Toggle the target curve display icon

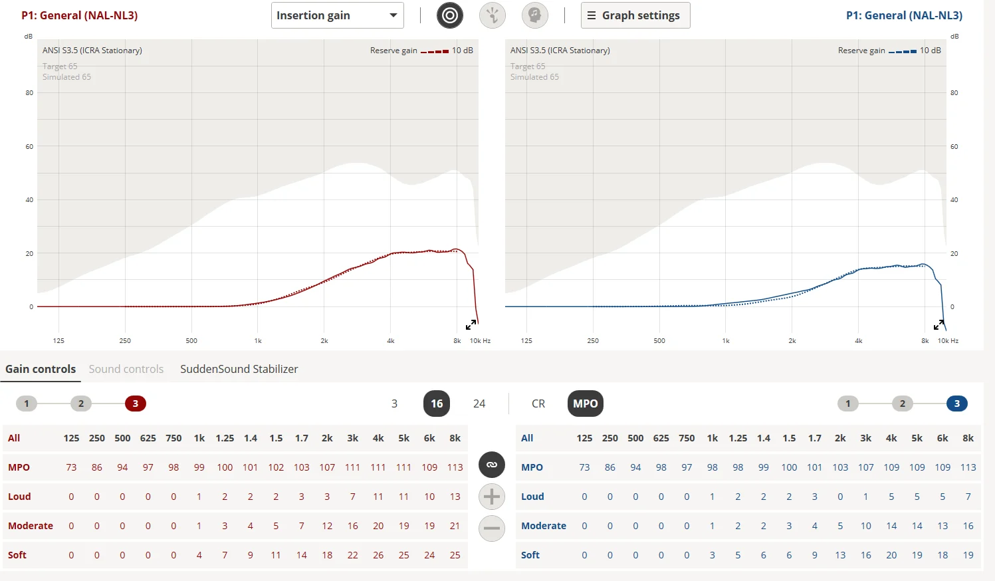pyautogui.click(x=450, y=15)
